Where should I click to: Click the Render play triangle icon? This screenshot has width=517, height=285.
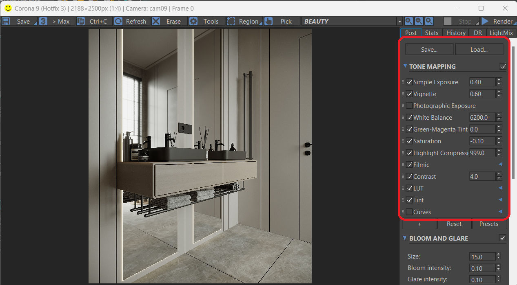pyautogui.click(x=485, y=21)
